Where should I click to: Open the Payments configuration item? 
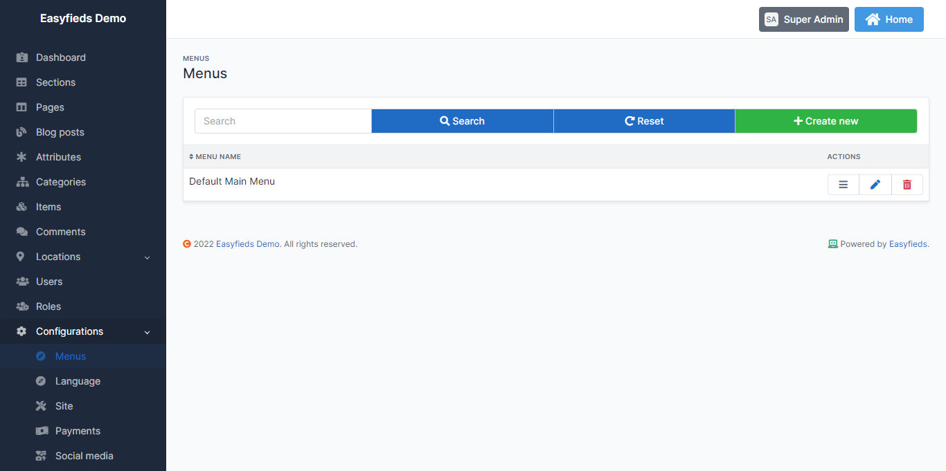[x=83, y=431]
